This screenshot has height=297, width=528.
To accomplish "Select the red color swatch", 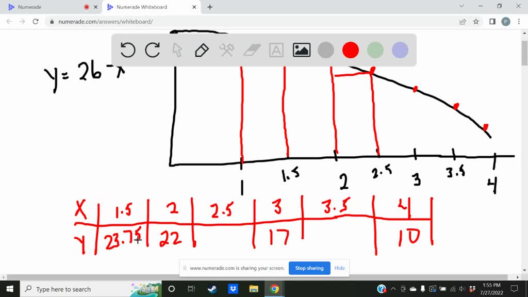I will coord(351,49).
